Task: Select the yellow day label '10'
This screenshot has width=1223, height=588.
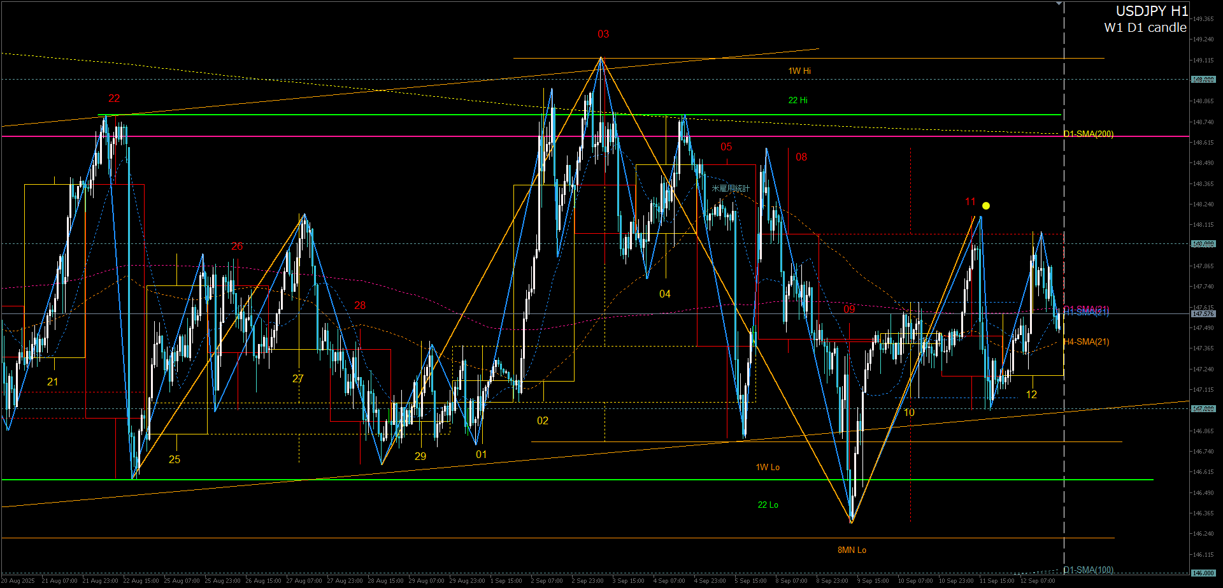Action: (x=909, y=412)
